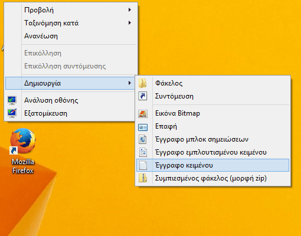Choose Ανανέωση from the context menu
This screenshot has width=301, height=236.
point(71,36)
